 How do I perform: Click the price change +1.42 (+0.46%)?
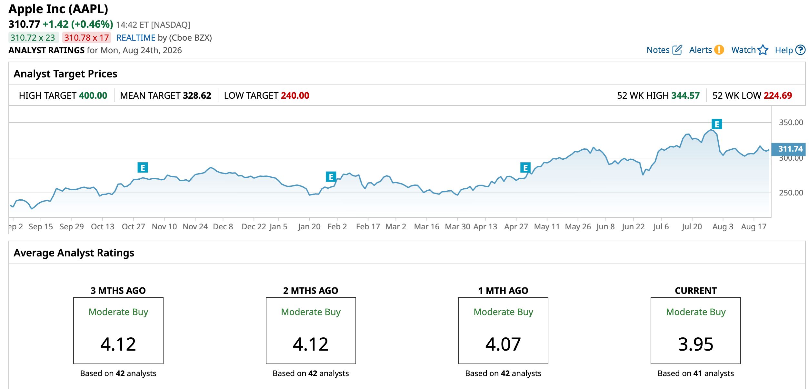[78, 25]
